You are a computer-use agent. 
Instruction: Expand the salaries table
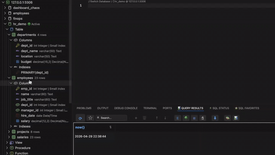(9, 137)
